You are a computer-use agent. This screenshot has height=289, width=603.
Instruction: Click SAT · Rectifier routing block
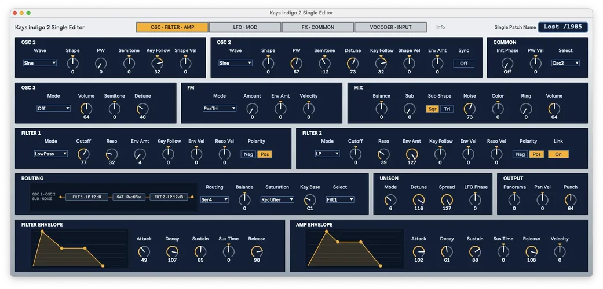click(129, 197)
